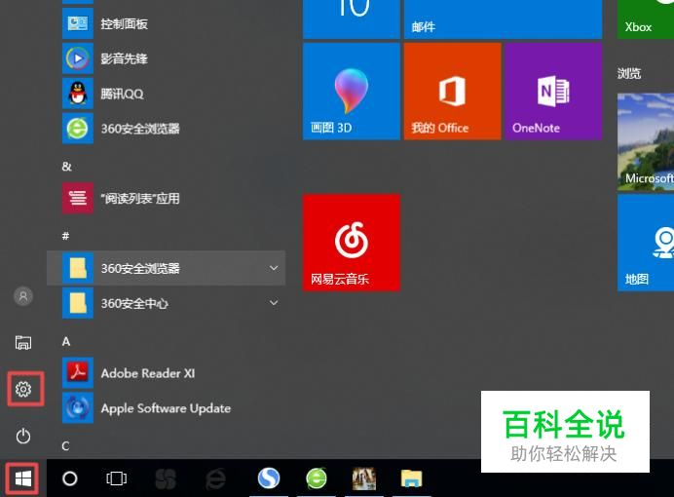Open the 网易云音乐 tile

point(352,243)
